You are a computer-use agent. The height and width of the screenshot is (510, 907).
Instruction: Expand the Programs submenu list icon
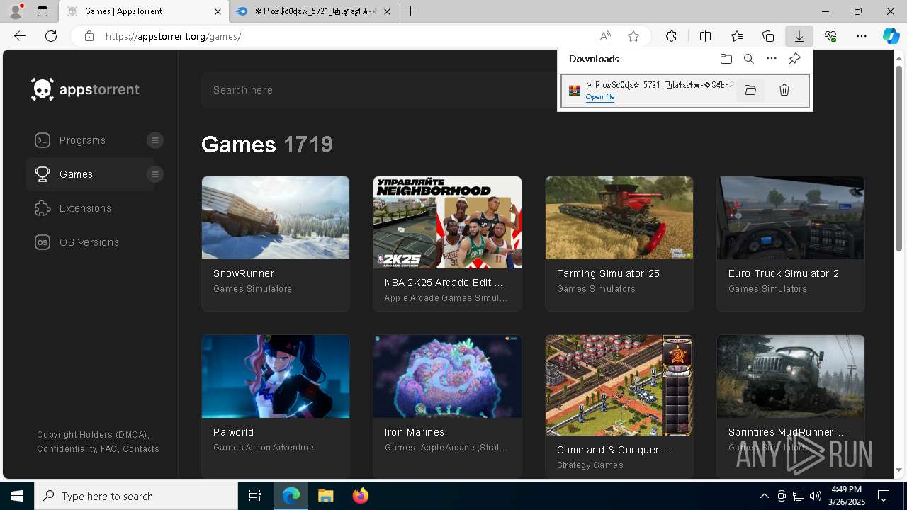(155, 140)
